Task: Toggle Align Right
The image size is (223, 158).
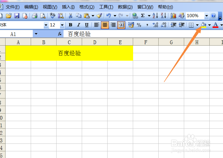Action: (113, 25)
